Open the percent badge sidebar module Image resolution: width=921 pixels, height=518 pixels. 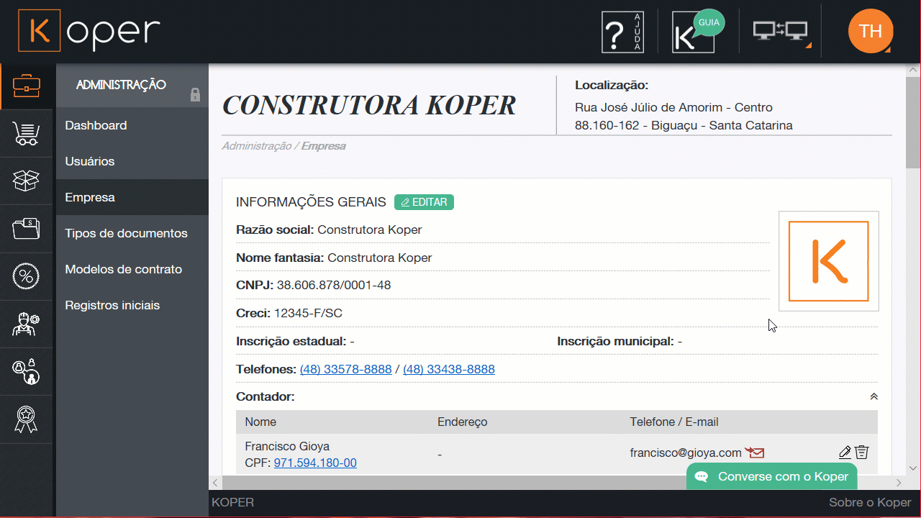(x=27, y=276)
